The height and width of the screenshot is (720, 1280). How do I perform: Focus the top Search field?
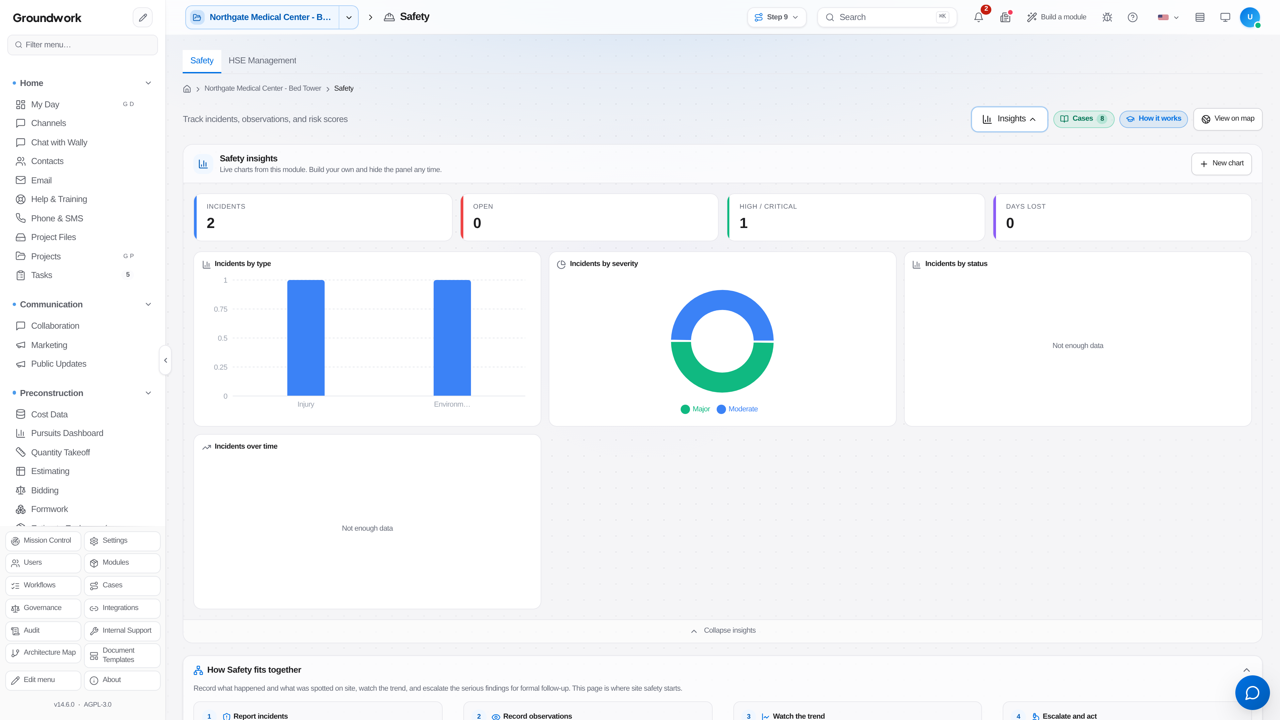tap(887, 17)
